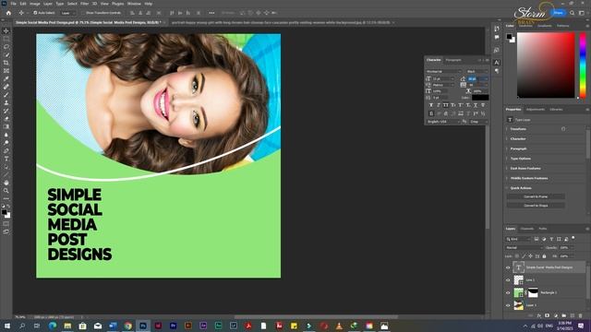591x332 pixels.
Task: Expand the Type Options section
Action: [520, 159]
